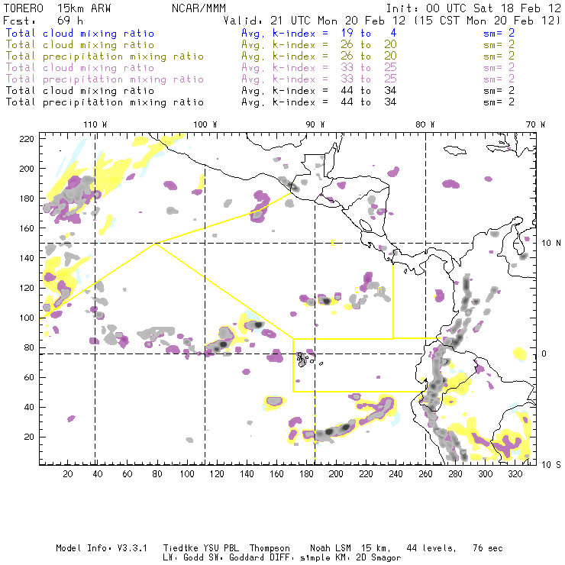Click the 'TORERO 15km ARW' title text

(57, 8)
